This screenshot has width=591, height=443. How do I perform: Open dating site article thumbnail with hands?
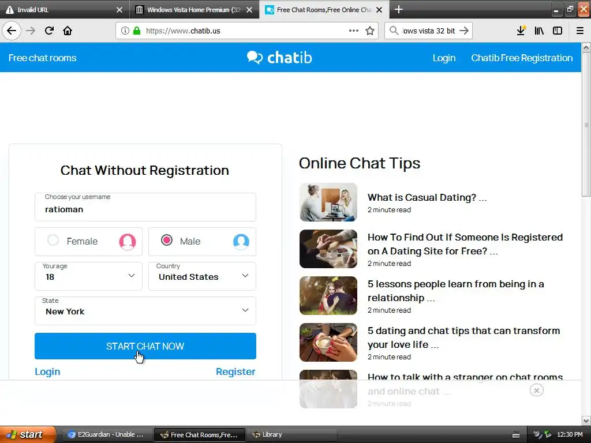click(328, 249)
